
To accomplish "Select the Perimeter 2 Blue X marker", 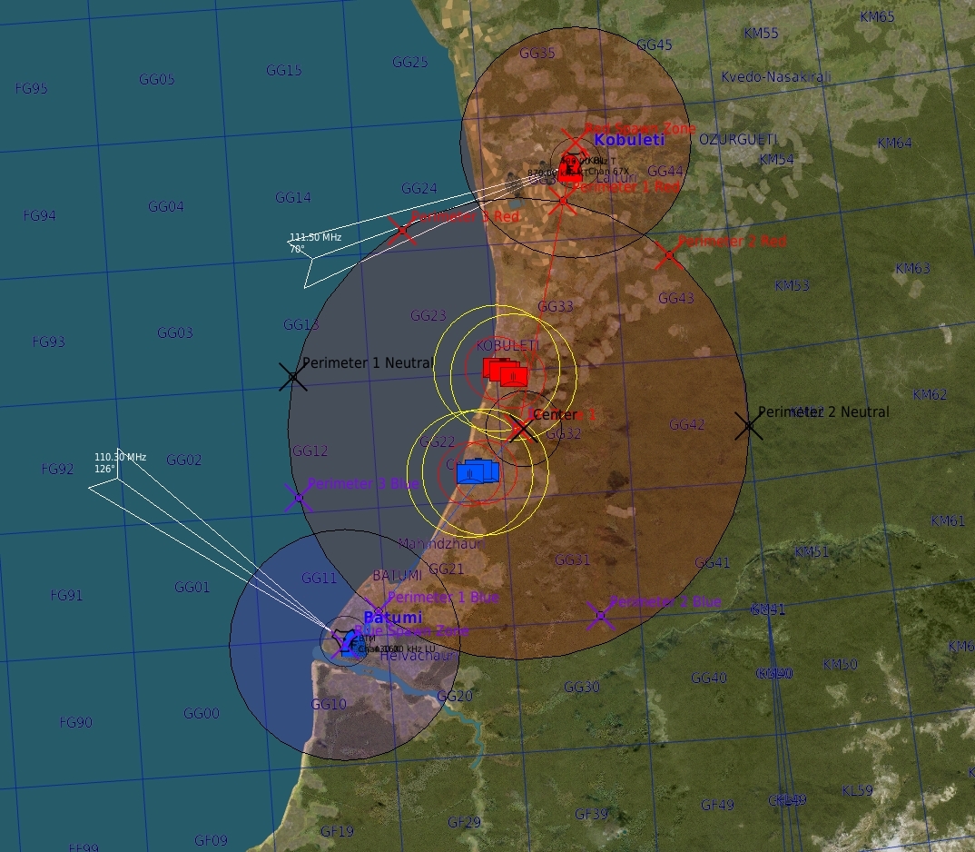I will (x=600, y=616).
